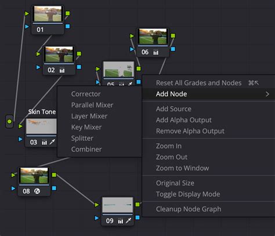Viewport: 275px width, 236px height.
Task: Click node 06 grading bars icon
Action: coord(155,52)
